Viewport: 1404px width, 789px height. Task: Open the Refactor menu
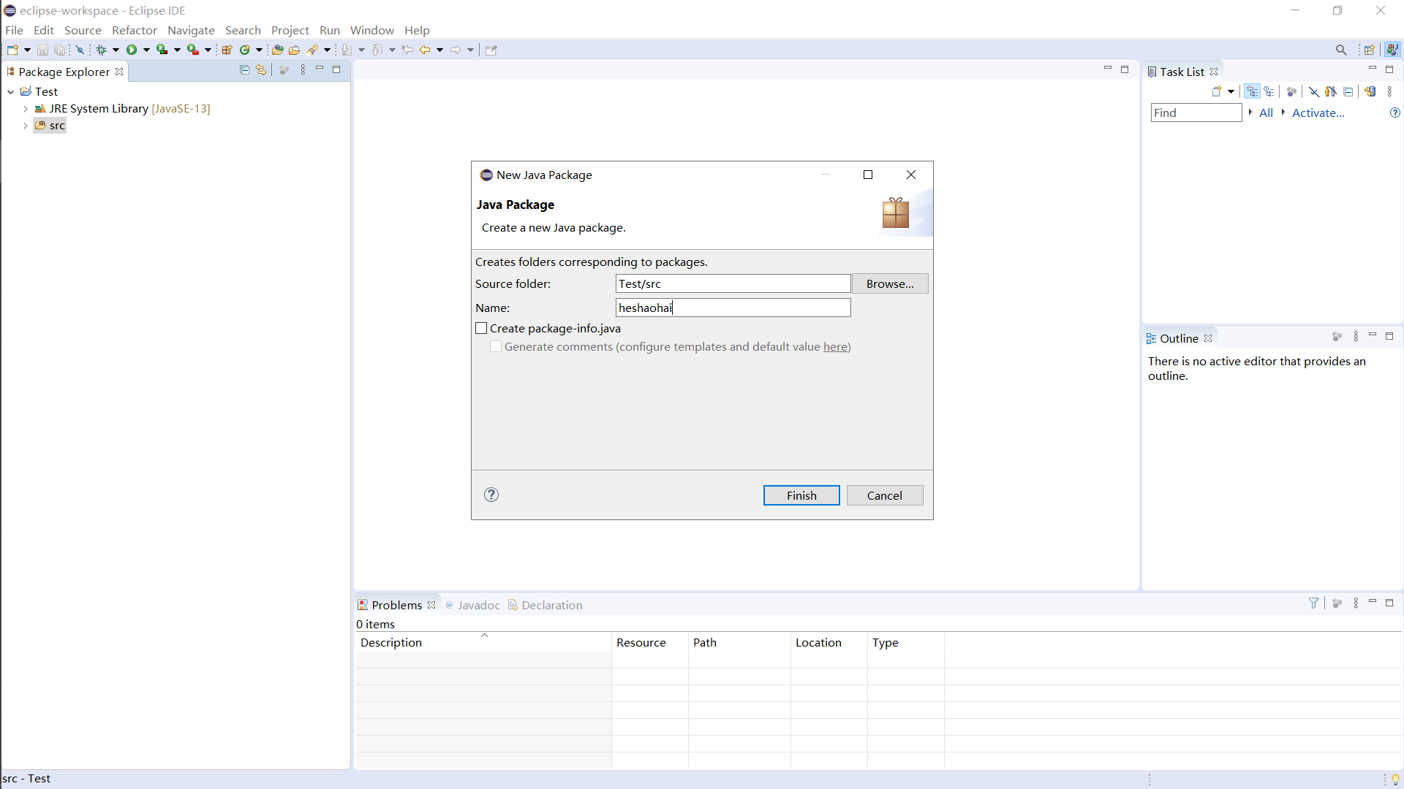(x=134, y=30)
